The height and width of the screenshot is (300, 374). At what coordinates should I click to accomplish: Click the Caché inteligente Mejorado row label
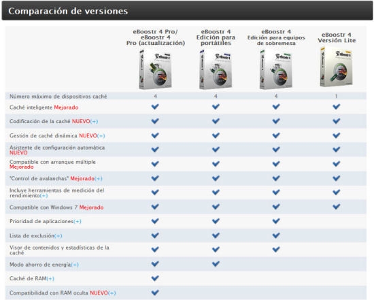click(44, 107)
